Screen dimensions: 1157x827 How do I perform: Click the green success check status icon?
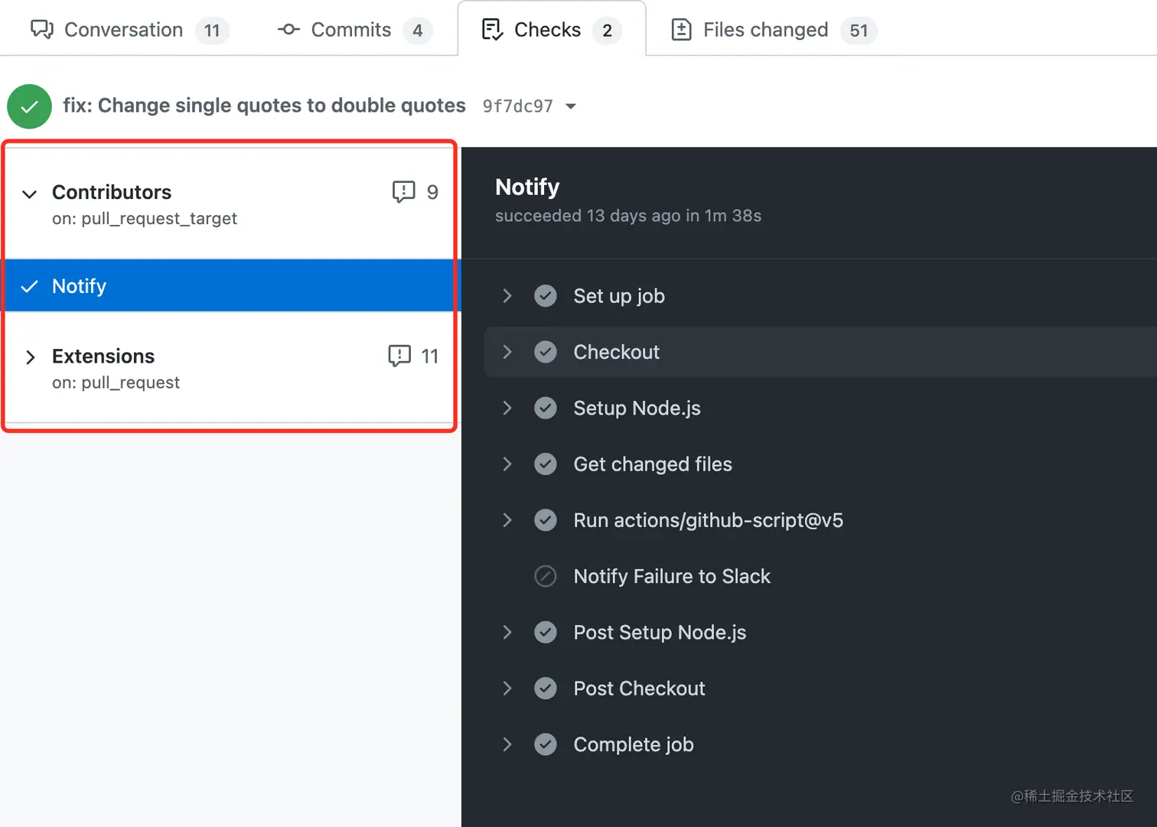pyautogui.click(x=29, y=106)
